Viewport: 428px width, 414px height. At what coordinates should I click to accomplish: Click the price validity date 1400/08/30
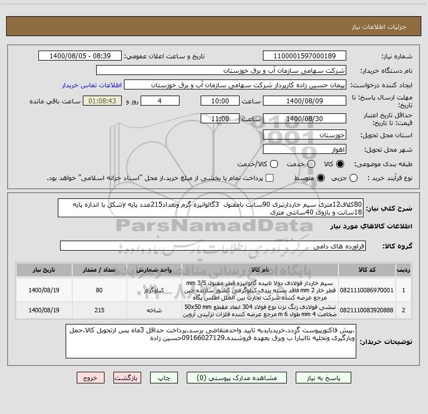(305, 118)
